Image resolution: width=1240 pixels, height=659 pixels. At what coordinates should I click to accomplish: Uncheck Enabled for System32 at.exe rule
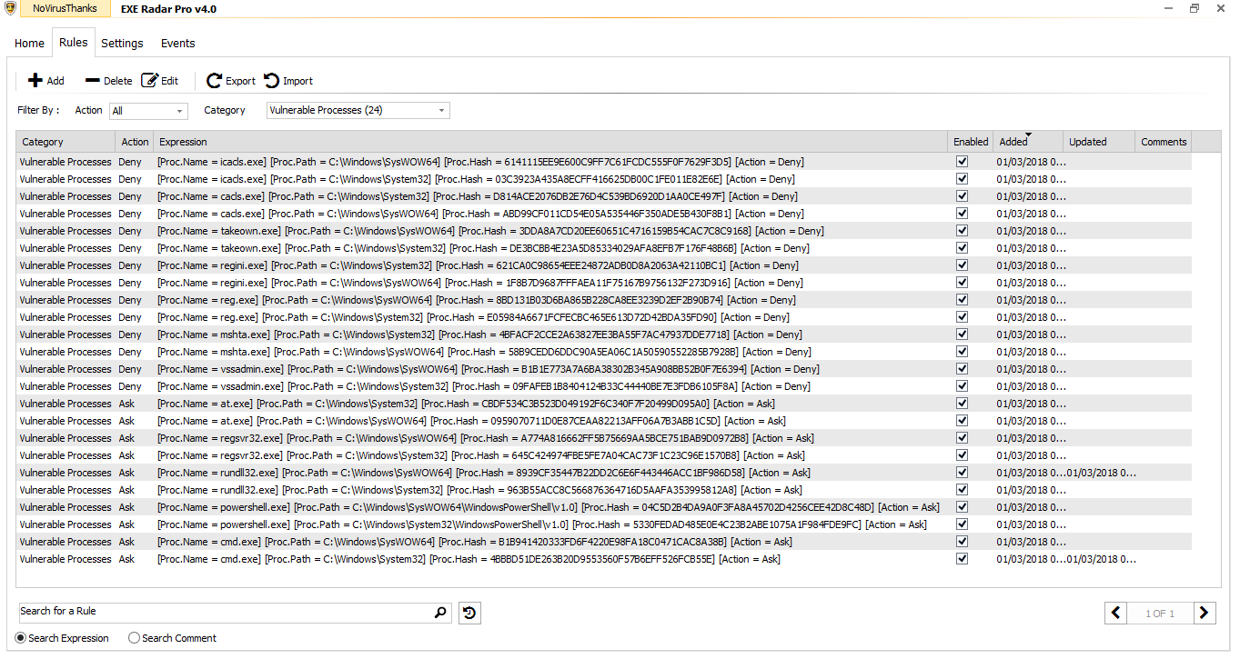coord(963,404)
